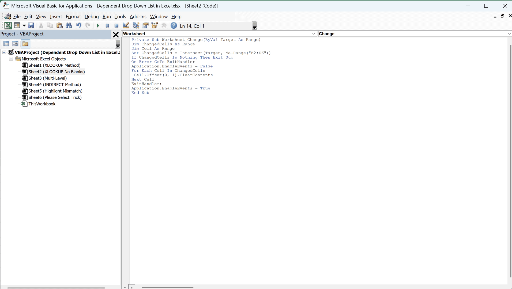Click the Reset stop icon
512x289 pixels.
pos(116,26)
